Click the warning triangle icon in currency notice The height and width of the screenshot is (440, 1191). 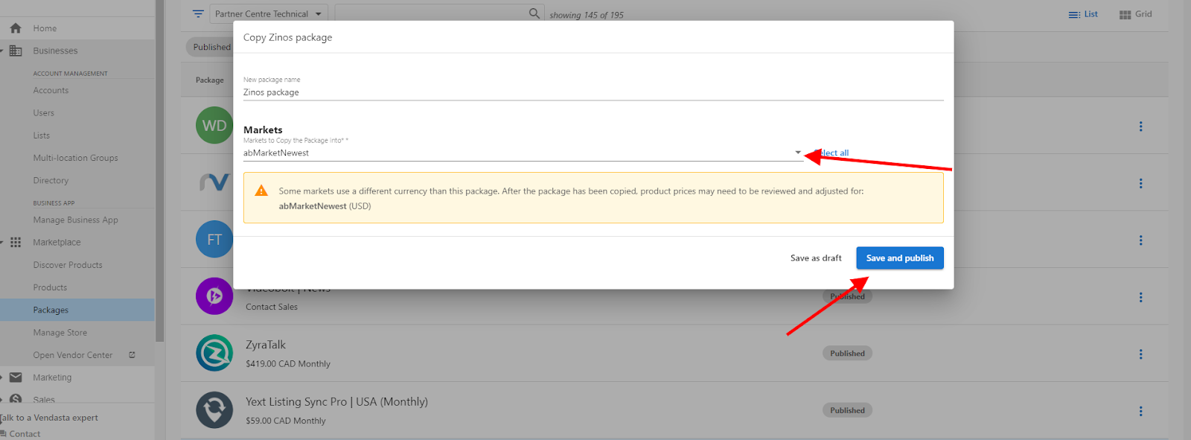(x=261, y=191)
